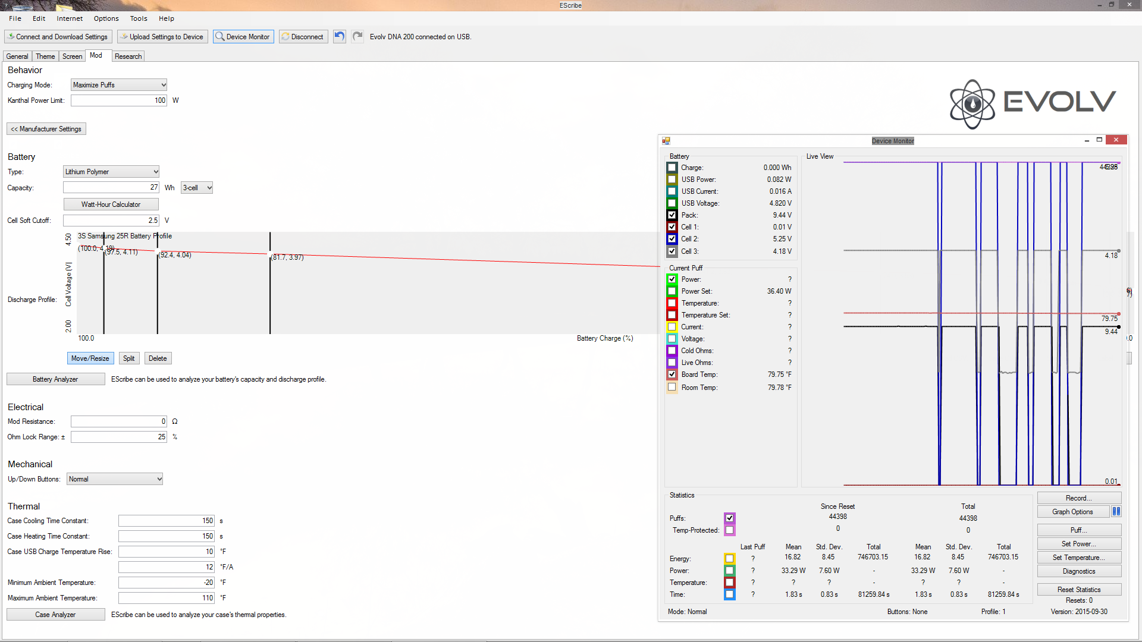Image resolution: width=1142 pixels, height=642 pixels.
Task: Switch to the Research tab
Action: click(128, 56)
